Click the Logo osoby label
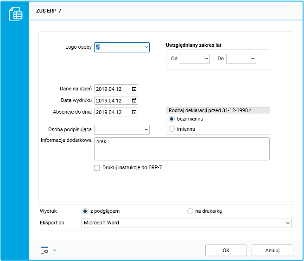This screenshot has width=304, height=261. (78, 47)
